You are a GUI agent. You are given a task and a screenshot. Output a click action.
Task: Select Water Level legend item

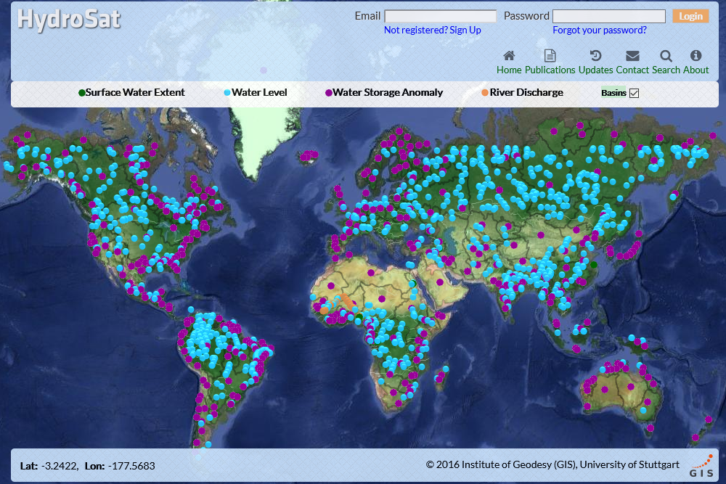coord(259,93)
